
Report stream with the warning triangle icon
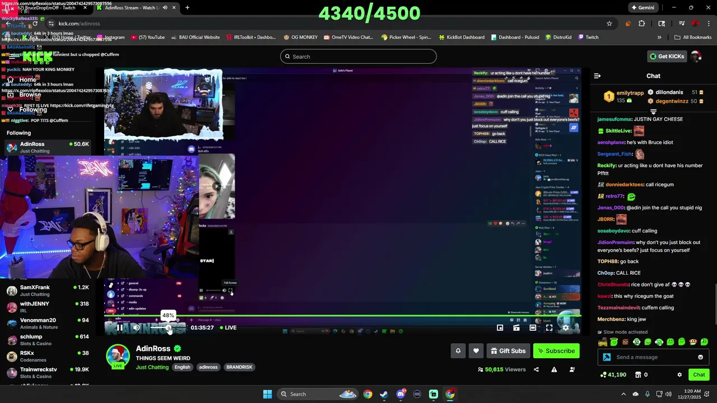click(x=554, y=369)
